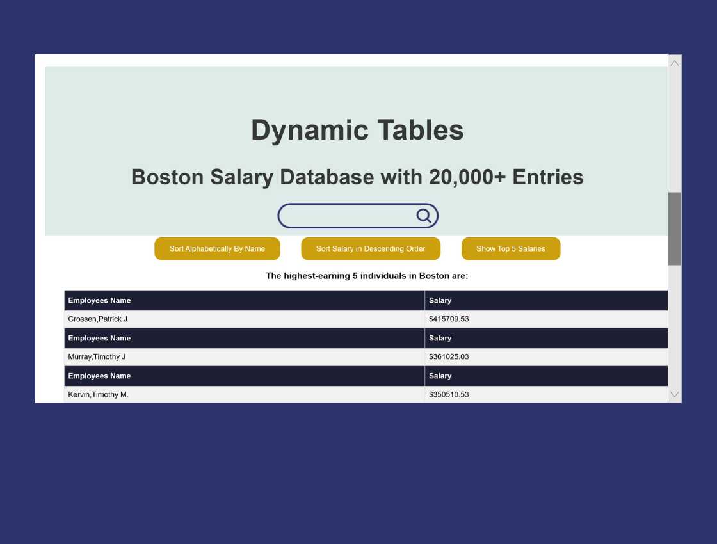The height and width of the screenshot is (544, 717).
Task: Select the $415709.53 salary cell
Action: coord(449,319)
